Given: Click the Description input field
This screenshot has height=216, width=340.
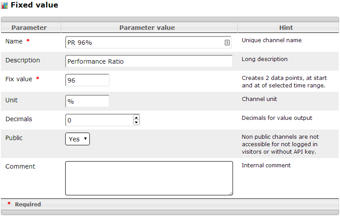Looking at the screenshot, I should [x=149, y=61].
